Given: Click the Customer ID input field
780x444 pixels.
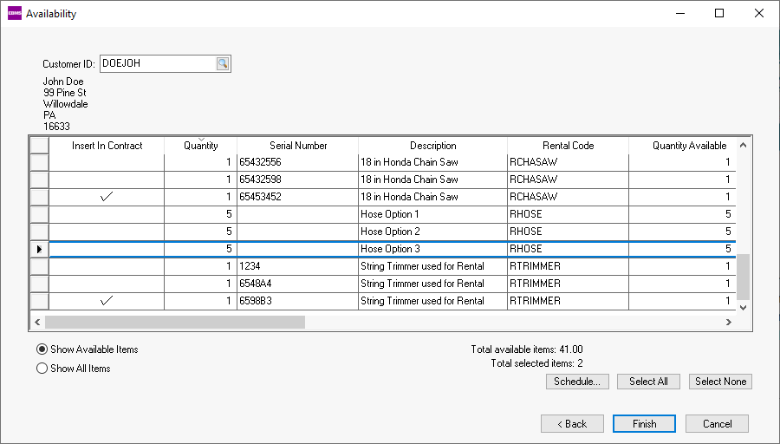Looking at the screenshot, I should 157,63.
